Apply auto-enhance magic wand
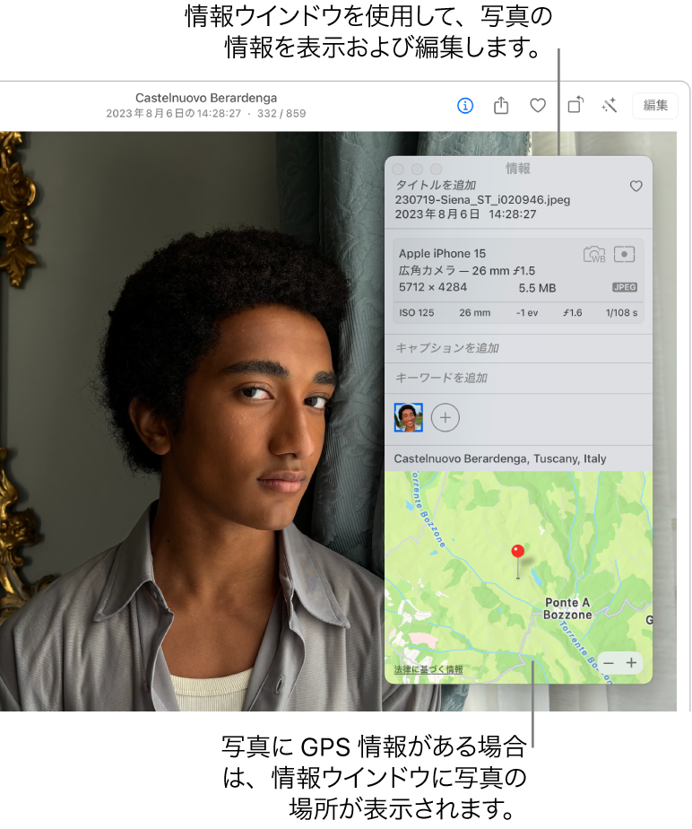692x829 pixels. click(x=609, y=105)
